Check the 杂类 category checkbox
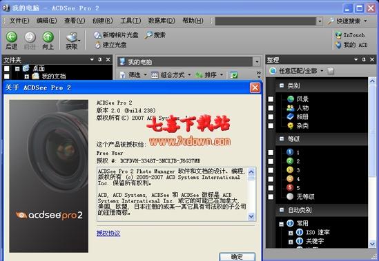Viewport: 379px width, 261px height. coord(271,126)
